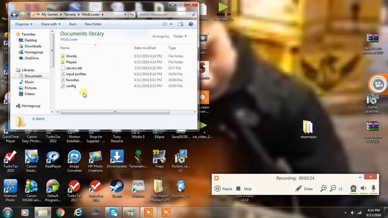Open the Image Converter desktop shortcut
The width and height of the screenshot is (388, 218).
[x=74, y=160]
